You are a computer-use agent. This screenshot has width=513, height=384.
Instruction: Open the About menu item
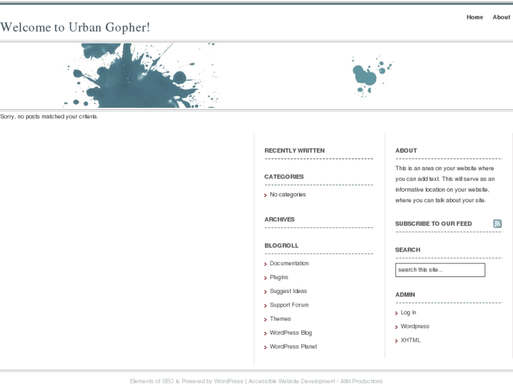pos(501,17)
